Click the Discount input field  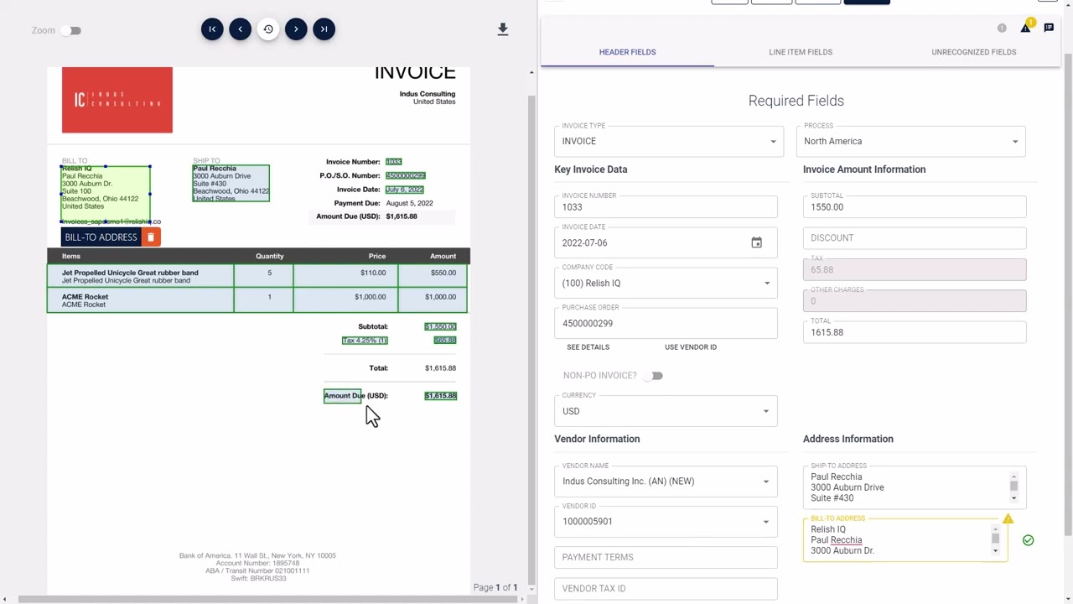pos(914,237)
